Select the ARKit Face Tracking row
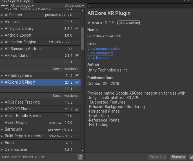This screenshot has width=193, height=161. click(40, 102)
